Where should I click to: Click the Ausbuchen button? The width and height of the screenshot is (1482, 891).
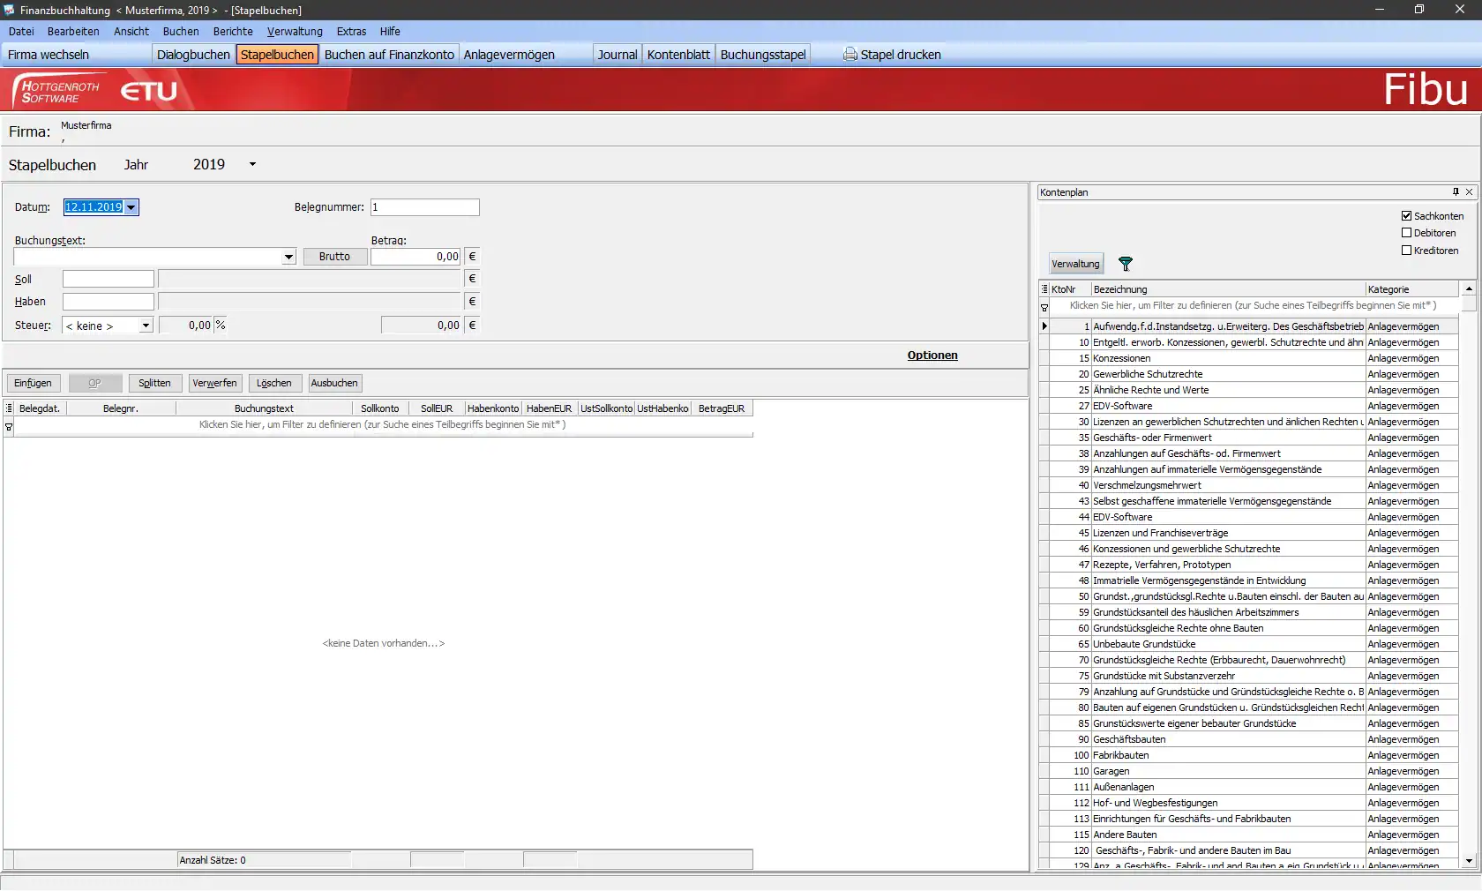[x=334, y=384]
